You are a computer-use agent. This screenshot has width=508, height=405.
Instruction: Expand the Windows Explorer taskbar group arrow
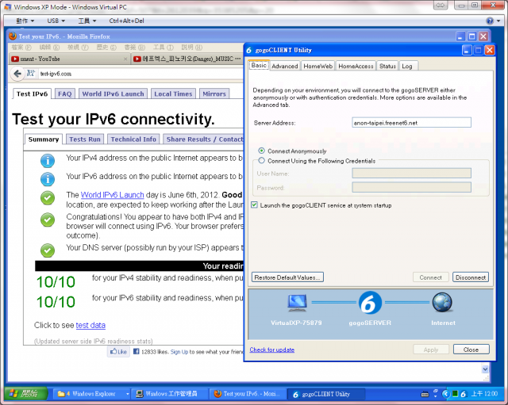coord(128,394)
